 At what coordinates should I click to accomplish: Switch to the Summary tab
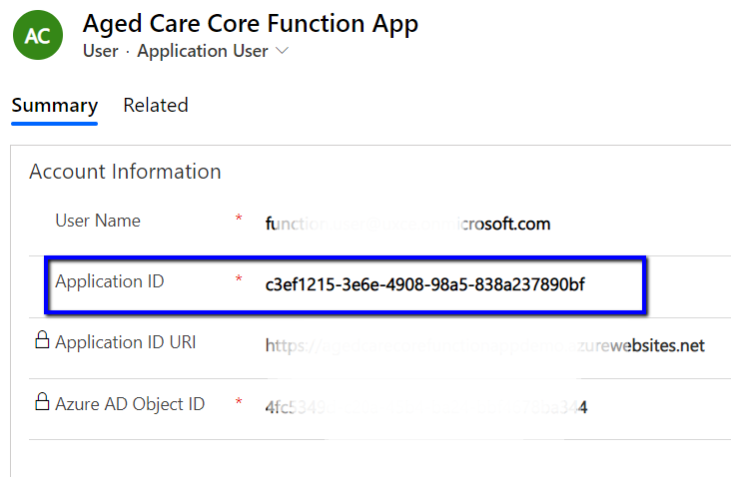click(54, 106)
